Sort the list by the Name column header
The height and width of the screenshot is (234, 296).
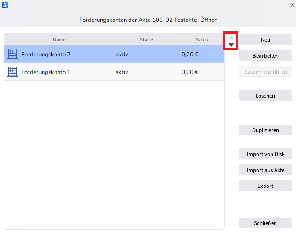point(59,39)
